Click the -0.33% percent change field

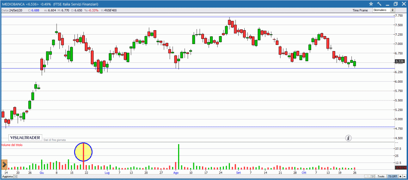[x=91, y=10]
